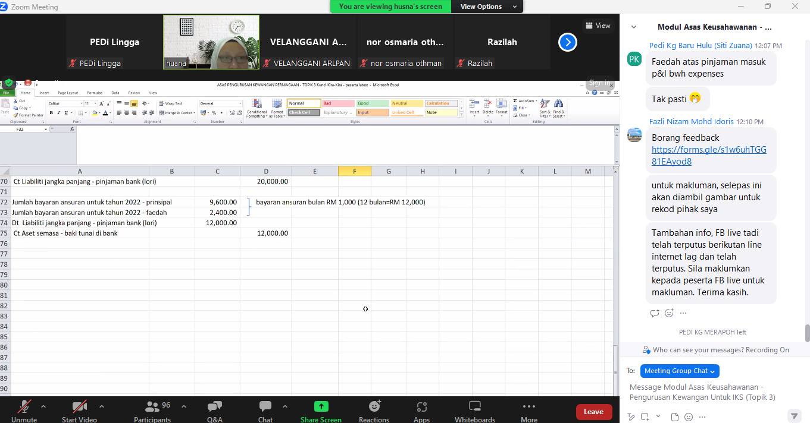Image resolution: width=810 pixels, height=423 pixels.
Task: Click the chat message input field
Action: [x=708, y=392]
